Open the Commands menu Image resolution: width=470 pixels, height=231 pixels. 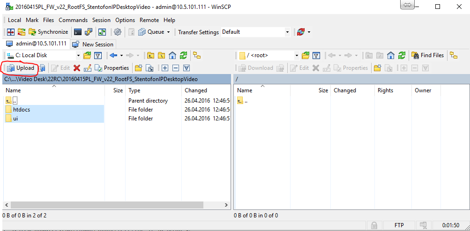point(73,20)
